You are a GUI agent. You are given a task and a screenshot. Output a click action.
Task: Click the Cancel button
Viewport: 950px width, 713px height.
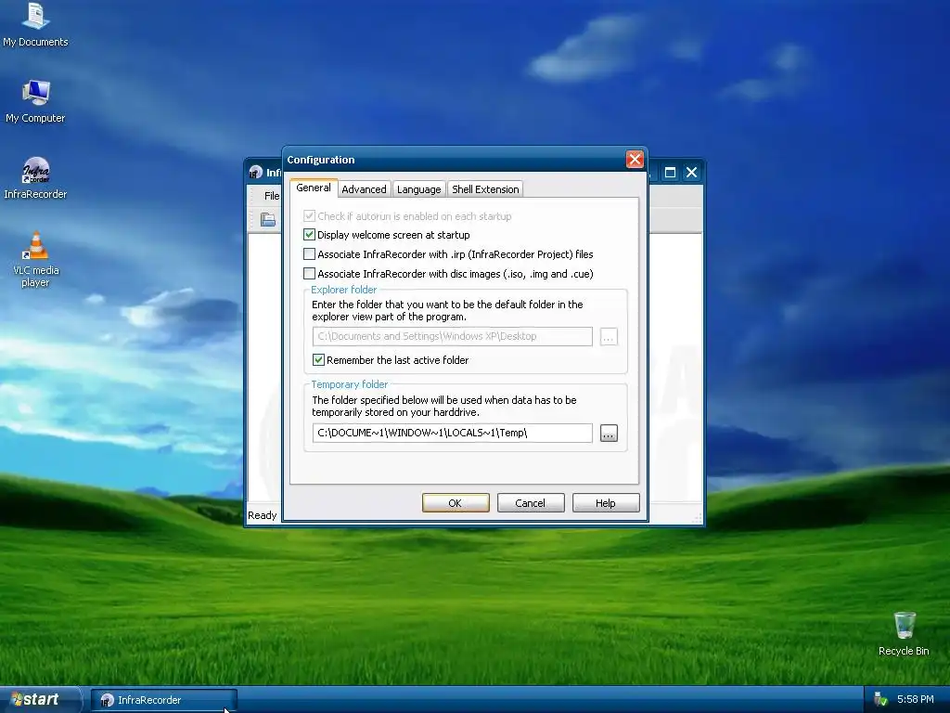click(530, 502)
